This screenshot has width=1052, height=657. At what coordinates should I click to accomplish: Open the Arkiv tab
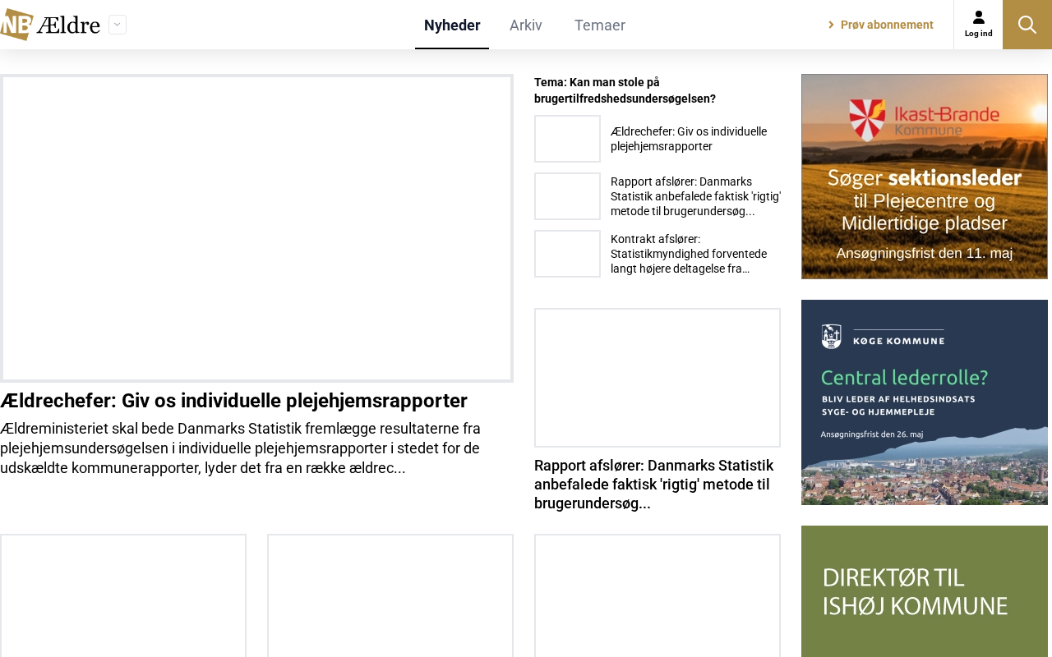[526, 25]
